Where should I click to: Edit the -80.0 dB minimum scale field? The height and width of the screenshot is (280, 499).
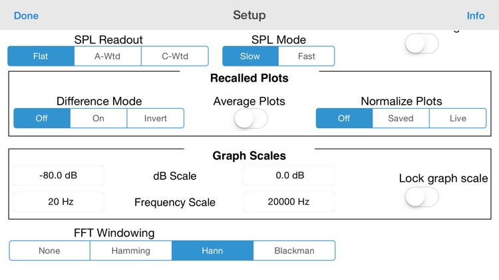click(x=59, y=175)
